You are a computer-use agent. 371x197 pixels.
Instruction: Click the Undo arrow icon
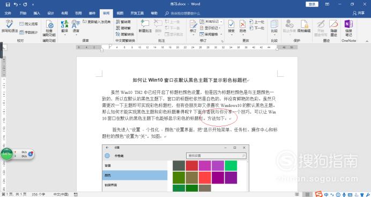(x=16, y=4)
